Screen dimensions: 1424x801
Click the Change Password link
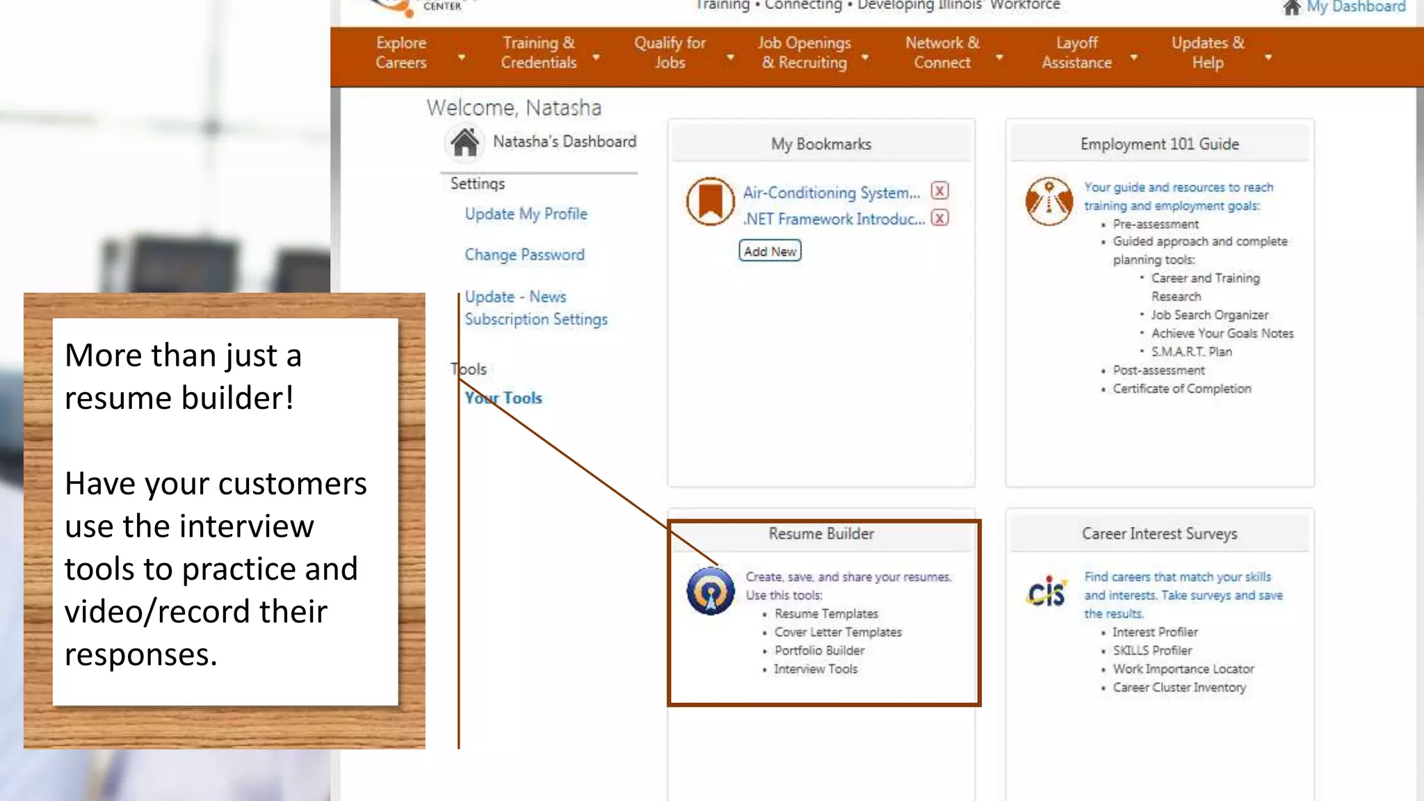(524, 255)
